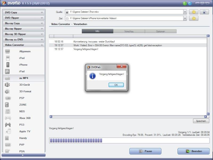The image size is (213, 160).
Task: Click the source file browse icon
Action: click(204, 12)
